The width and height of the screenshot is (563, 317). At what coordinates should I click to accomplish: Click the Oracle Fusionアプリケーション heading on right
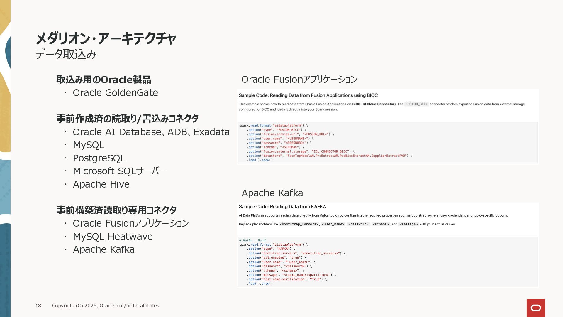[x=299, y=80]
